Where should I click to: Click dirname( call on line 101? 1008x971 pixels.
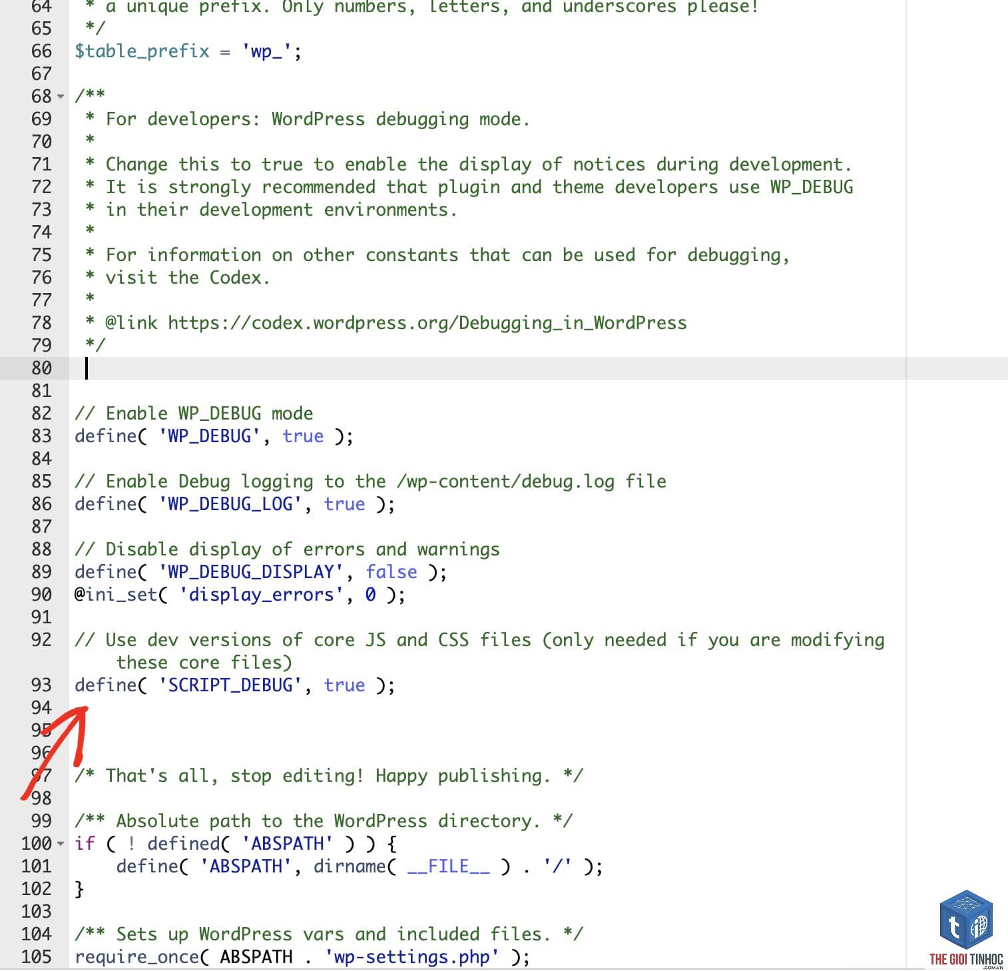coord(355,866)
